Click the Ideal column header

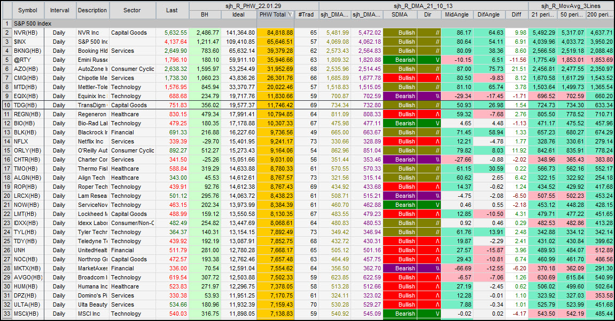[238, 14]
